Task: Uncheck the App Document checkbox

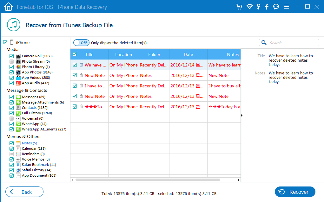Action: pos(11,175)
